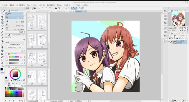Viewport: 189px width, 102px height.
Task: Select the Pencil tool
Action: (2, 38)
